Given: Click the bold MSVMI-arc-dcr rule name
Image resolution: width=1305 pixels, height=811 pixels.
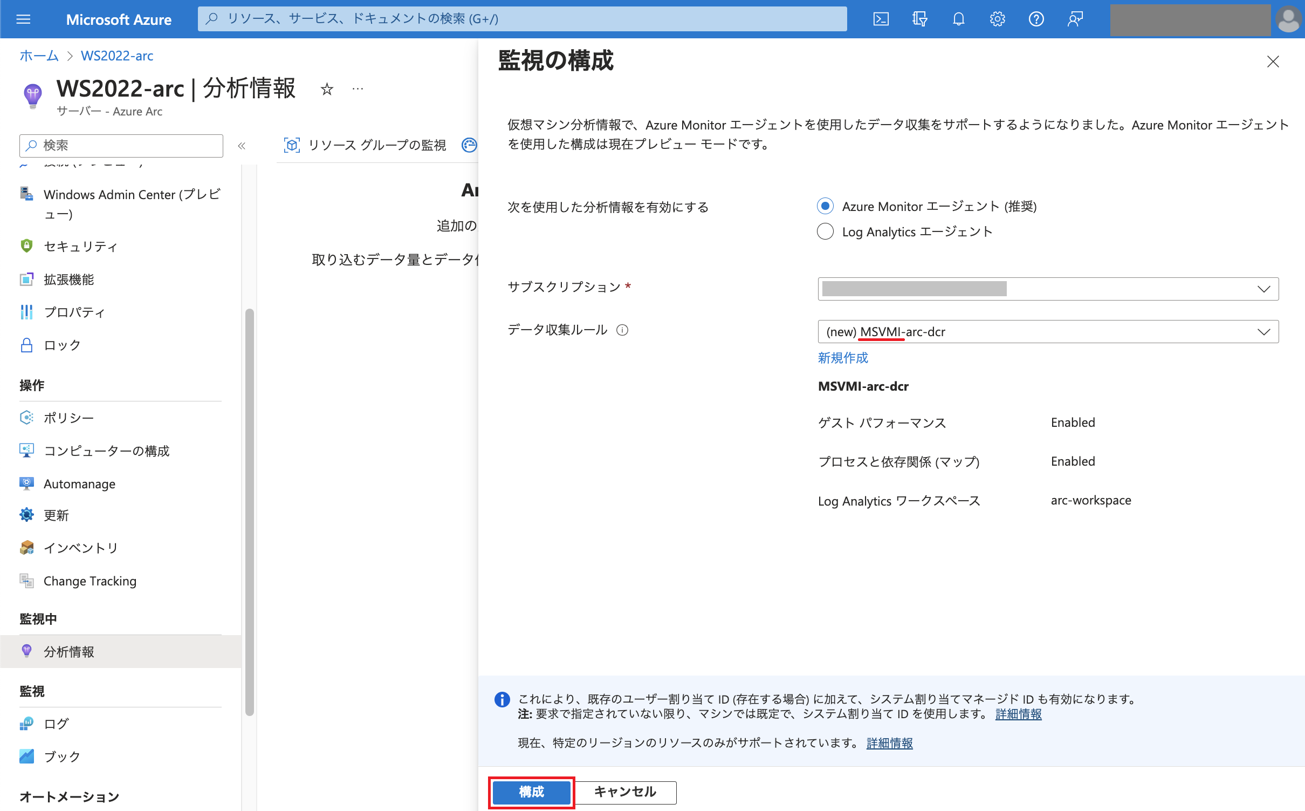Looking at the screenshot, I should pyautogui.click(x=863, y=386).
